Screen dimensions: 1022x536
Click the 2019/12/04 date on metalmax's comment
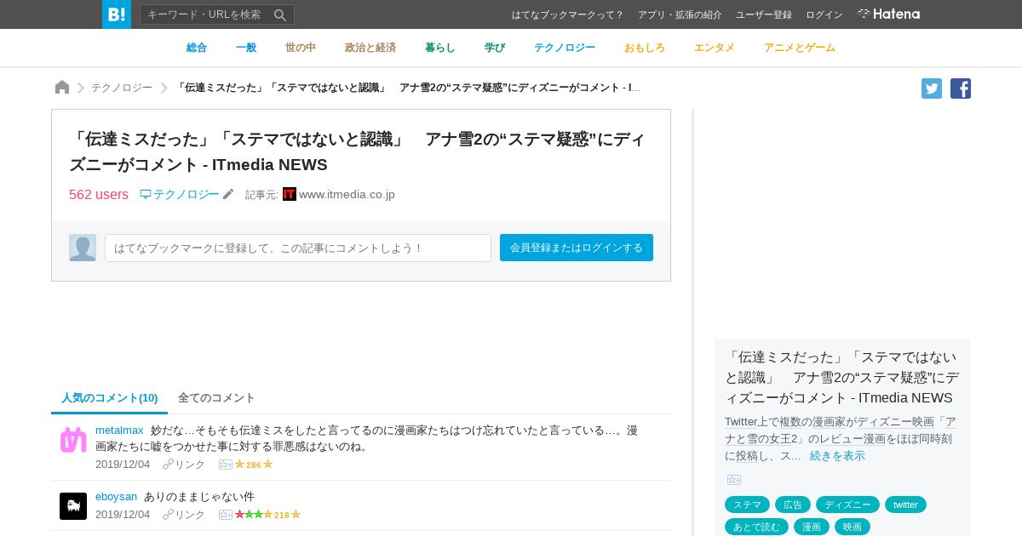[x=123, y=465]
